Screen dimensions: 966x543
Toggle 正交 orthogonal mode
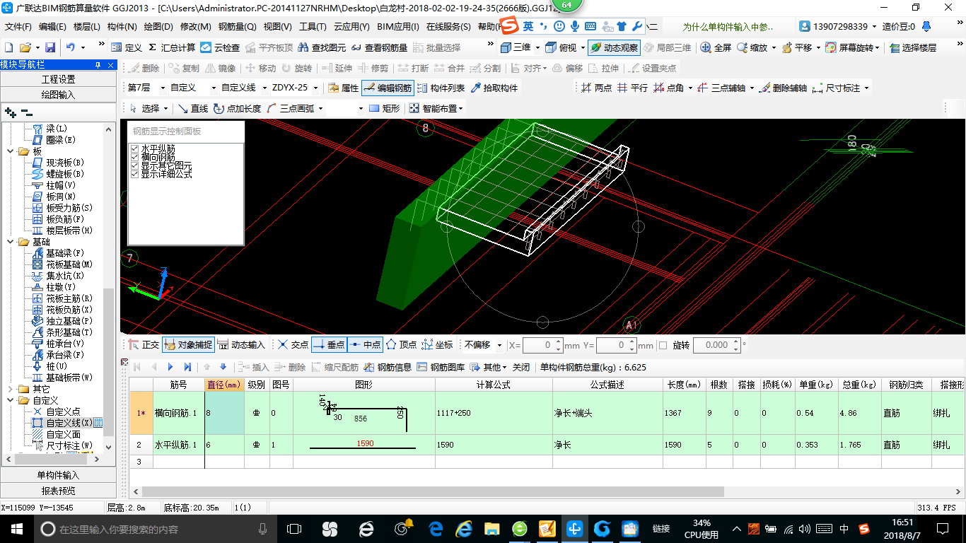click(x=144, y=345)
